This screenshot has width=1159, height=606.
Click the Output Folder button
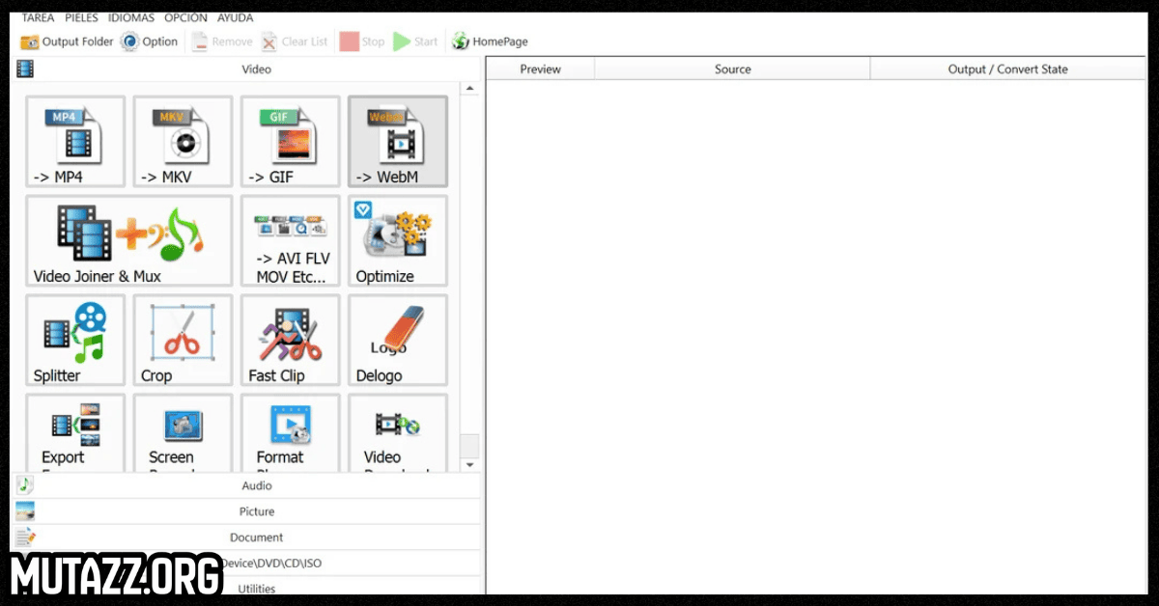click(67, 41)
